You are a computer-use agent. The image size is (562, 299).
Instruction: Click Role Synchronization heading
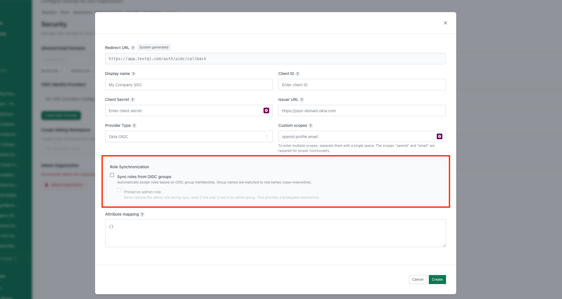point(129,167)
